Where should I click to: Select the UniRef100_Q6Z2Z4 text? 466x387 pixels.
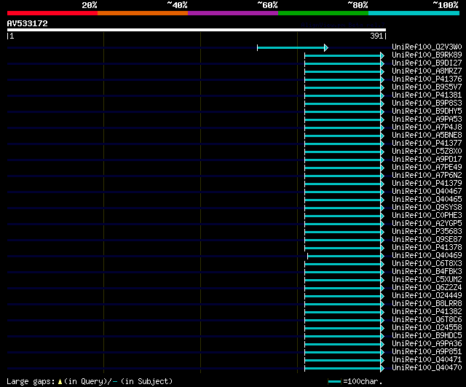(x=427, y=288)
